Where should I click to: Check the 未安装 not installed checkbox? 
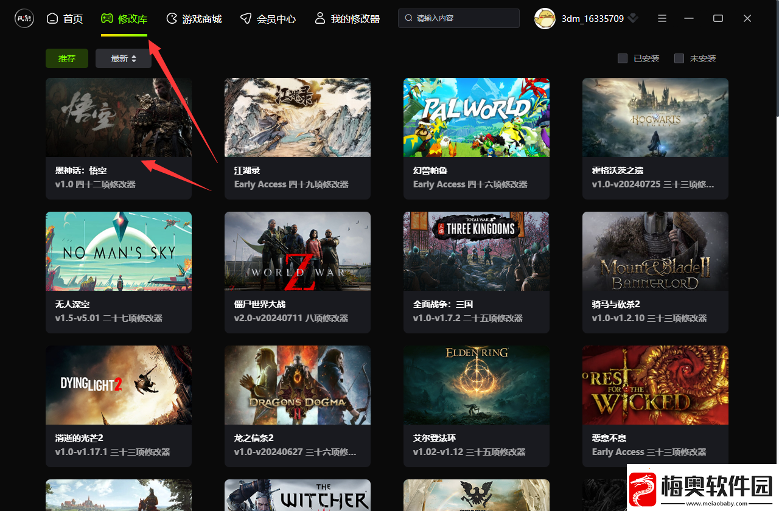pos(679,58)
